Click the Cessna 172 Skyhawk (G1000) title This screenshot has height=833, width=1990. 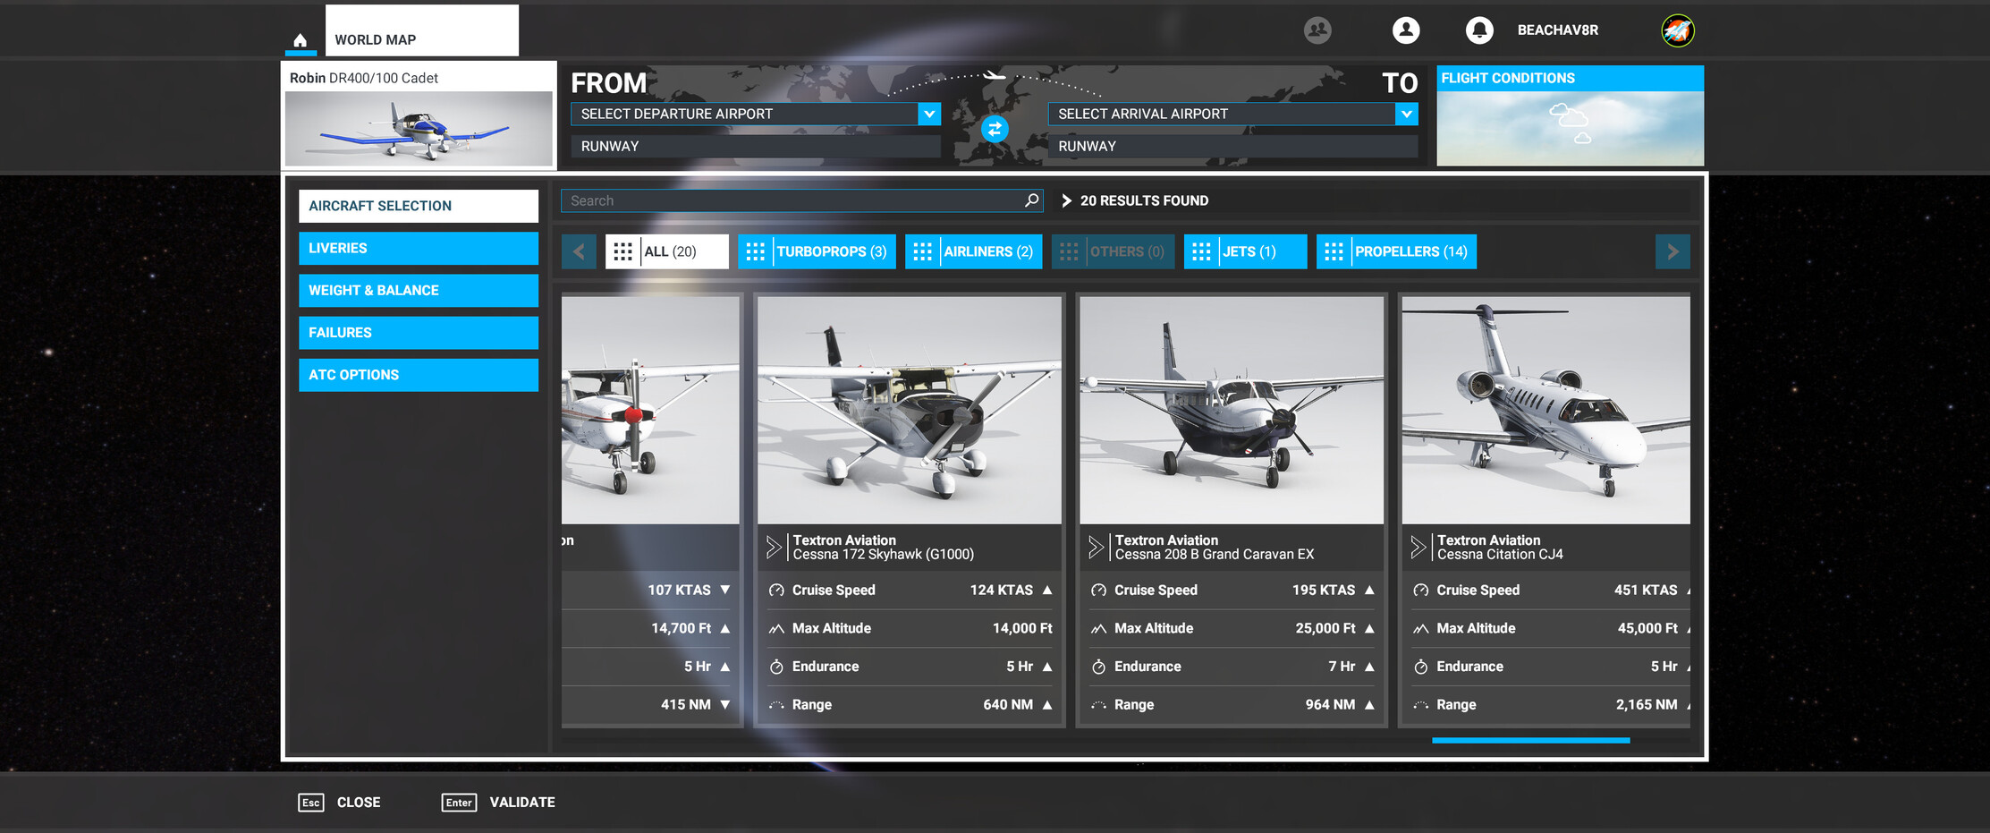(x=884, y=555)
